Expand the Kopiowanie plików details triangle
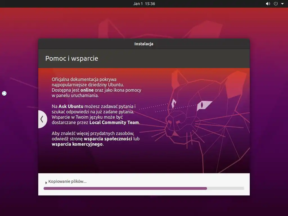 tap(46, 182)
